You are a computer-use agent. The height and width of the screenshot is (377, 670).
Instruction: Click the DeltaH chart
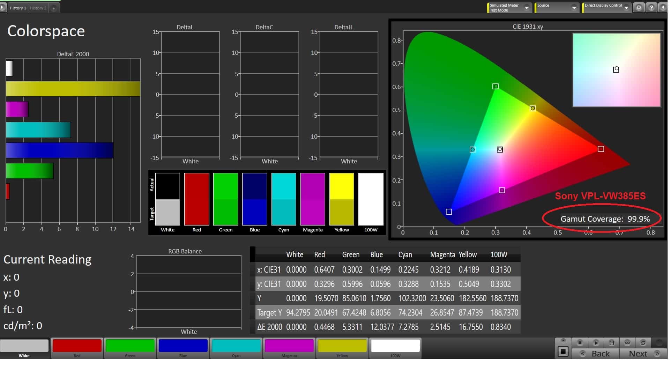coord(349,95)
